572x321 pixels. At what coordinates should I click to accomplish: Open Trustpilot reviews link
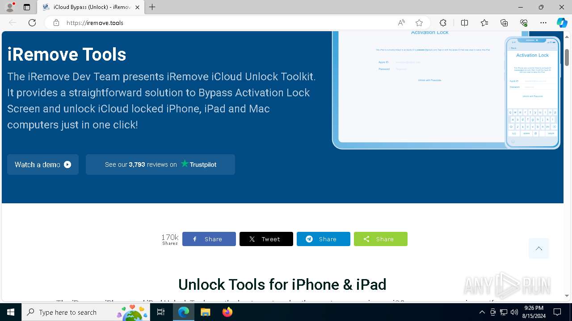click(x=160, y=165)
